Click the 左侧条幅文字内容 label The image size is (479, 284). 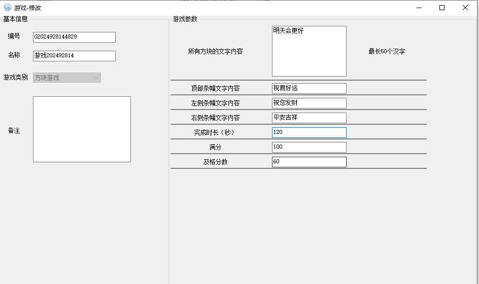215,103
